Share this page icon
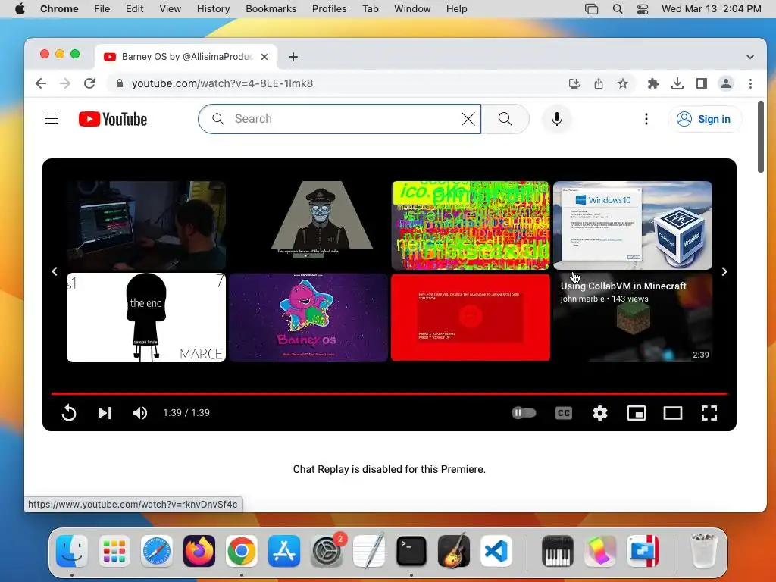776x582 pixels. 599,83
